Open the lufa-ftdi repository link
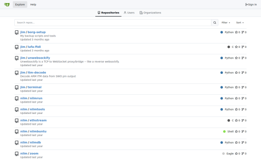The image size is (261, 163). pos(34,47)
